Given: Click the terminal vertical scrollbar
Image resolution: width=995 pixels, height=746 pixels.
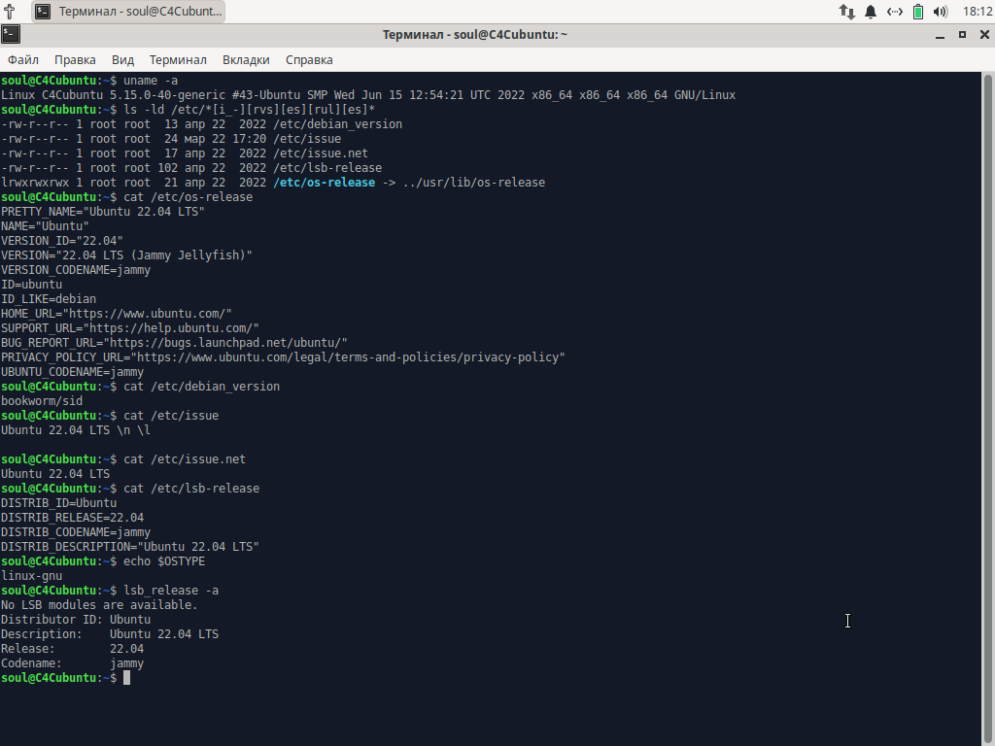Looking at the screenshot, I should tap(987, 409).
